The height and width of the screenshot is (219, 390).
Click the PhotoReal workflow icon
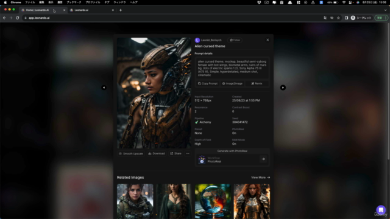point(202,159)
